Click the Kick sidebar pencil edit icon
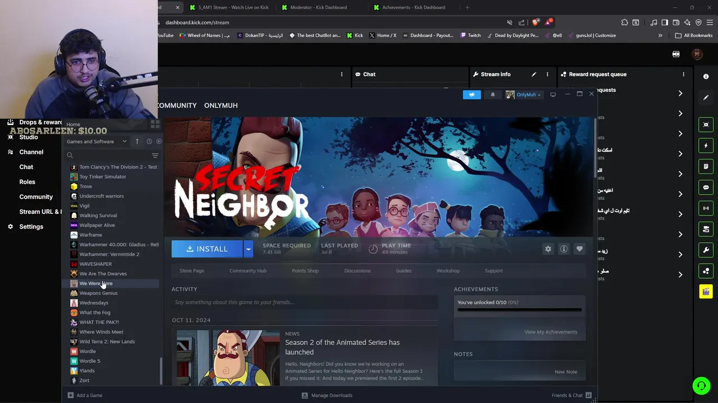This screenshot has height=403, width=718. 706,97
